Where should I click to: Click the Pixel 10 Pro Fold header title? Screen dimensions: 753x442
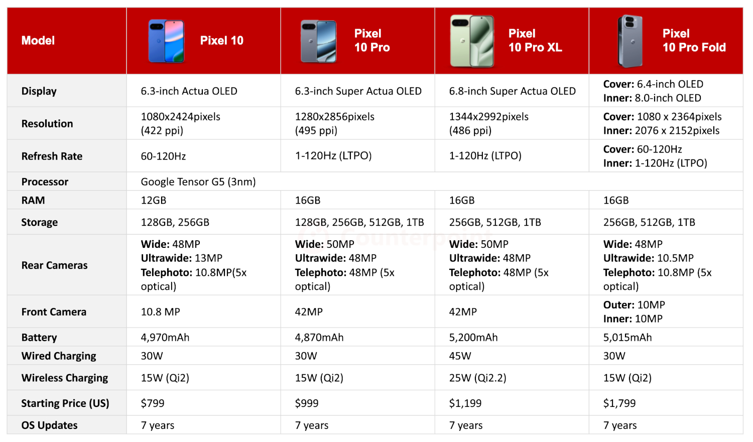point(694,41)
